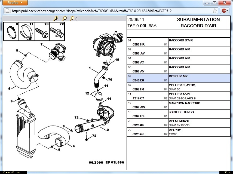The image size is (233, 174).
Task: Click the zoom out magnifier icon
Action: pos(65,19)
